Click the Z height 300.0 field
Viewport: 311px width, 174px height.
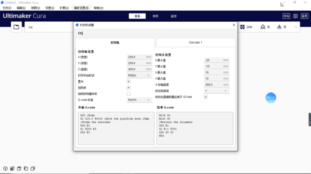(139, 69)
